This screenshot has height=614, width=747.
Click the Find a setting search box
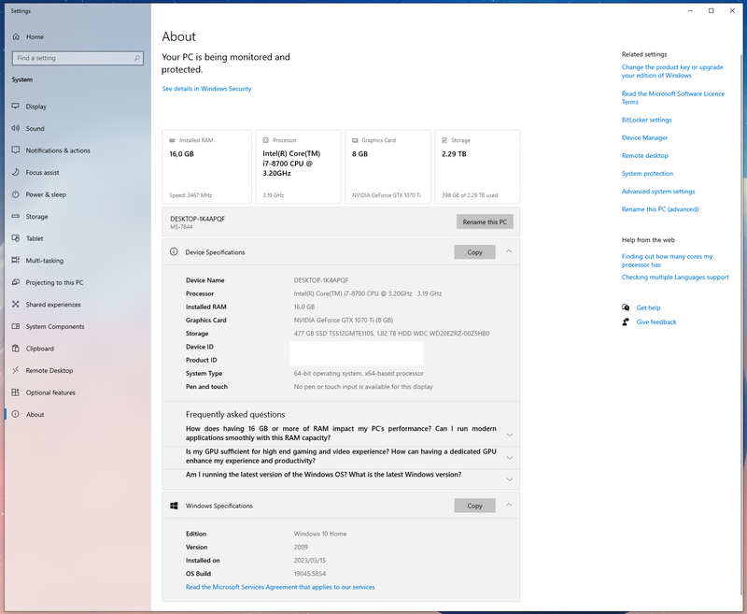78,58
